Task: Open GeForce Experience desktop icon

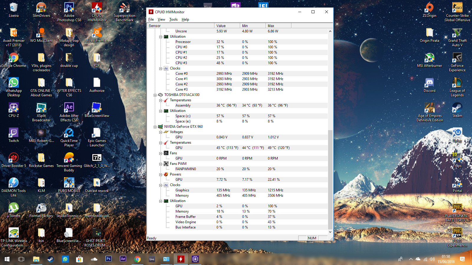Action: [457, 62]
